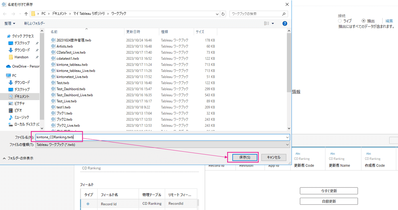Click the キャンセル button
Image resolution: width=398 pixels, height=210 pixels.
coord(274,157)
